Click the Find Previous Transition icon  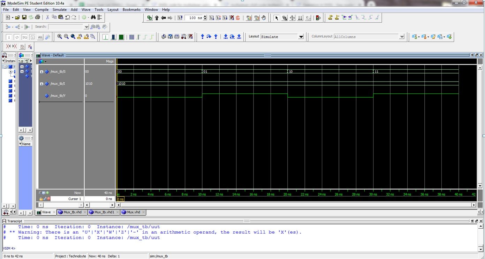click(344, 18)
